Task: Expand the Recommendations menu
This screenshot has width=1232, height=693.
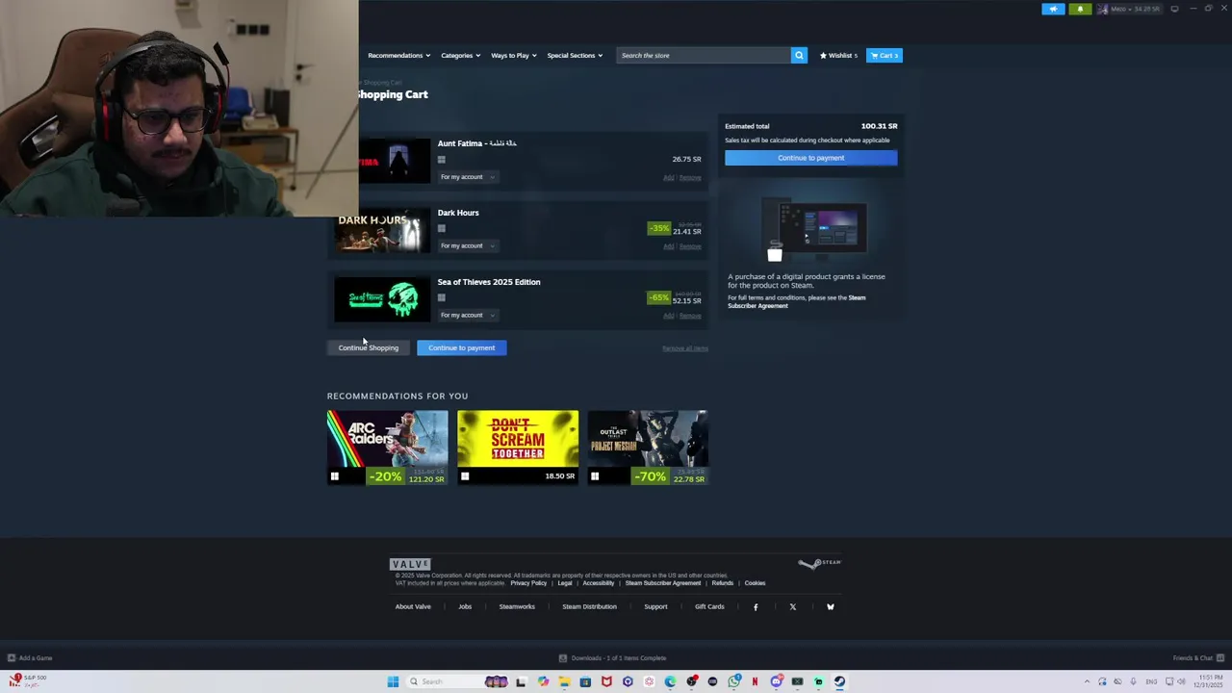Action: coord(398,55)
